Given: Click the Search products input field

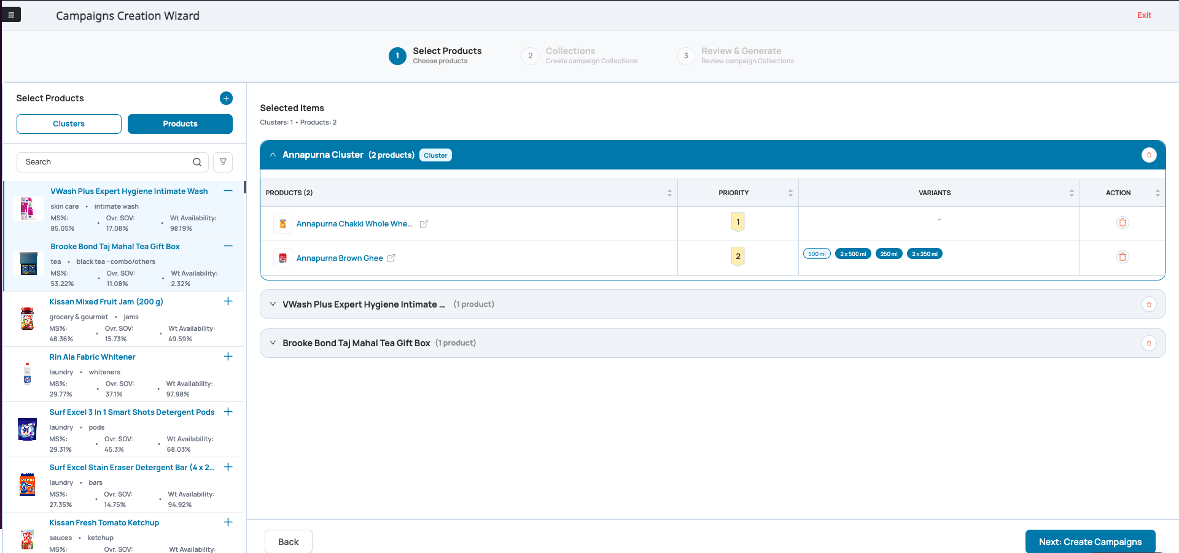Looking at the screenshot, I should coord(112,162).
